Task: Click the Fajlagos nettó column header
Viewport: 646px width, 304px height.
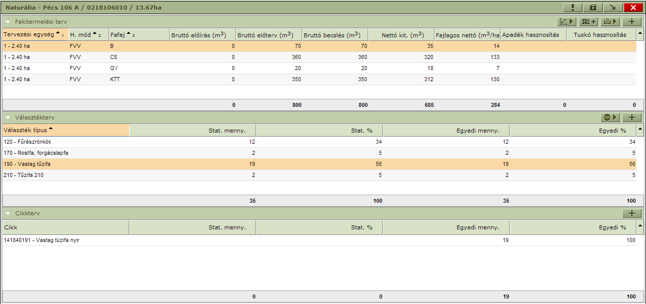Action: click(468, 34)
